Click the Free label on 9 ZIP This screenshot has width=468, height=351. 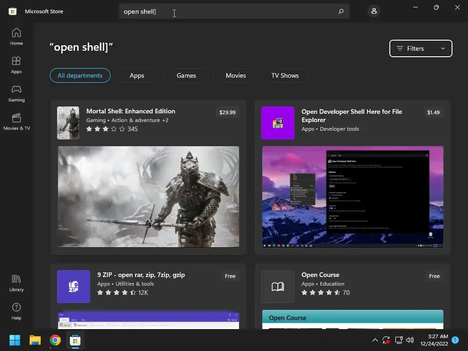pos(230,276)
